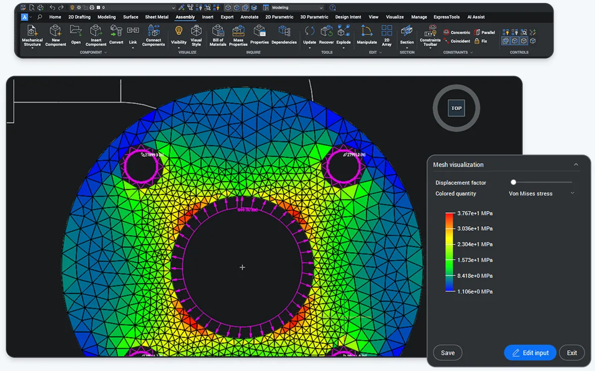Click Mass Properties icon
This screenshot has width=595, height=371.
click(x=238, y=31)
